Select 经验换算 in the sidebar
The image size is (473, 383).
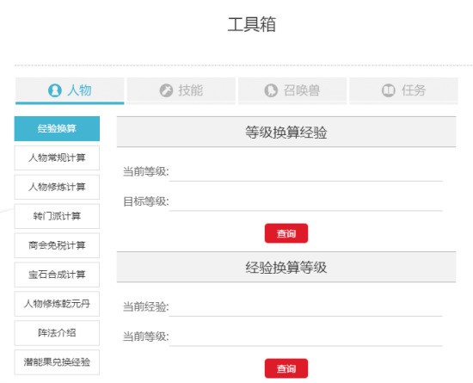57,128
